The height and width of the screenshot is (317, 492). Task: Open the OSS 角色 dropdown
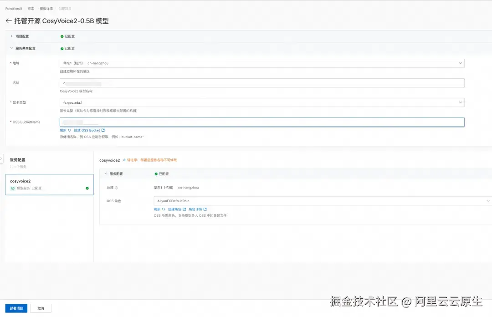click(322, 201)
